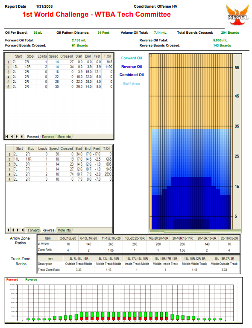Click crossed value 74 in reverse table
The height and width of the screenshot is (328, 252).
point(67,174)
